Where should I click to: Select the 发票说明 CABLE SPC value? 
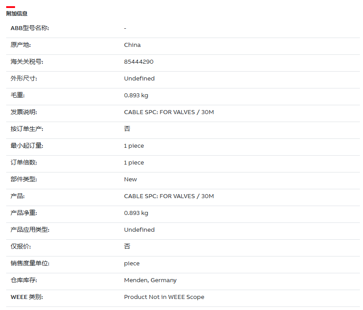coord(169,112)
